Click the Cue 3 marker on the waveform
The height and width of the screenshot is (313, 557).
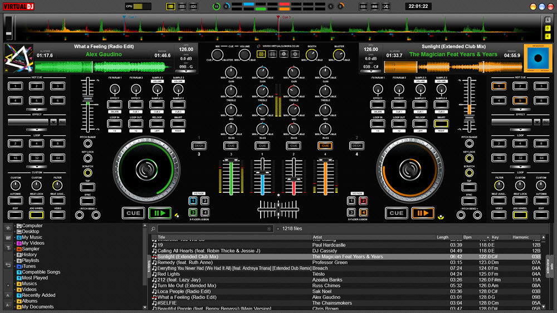click(278, 17)
